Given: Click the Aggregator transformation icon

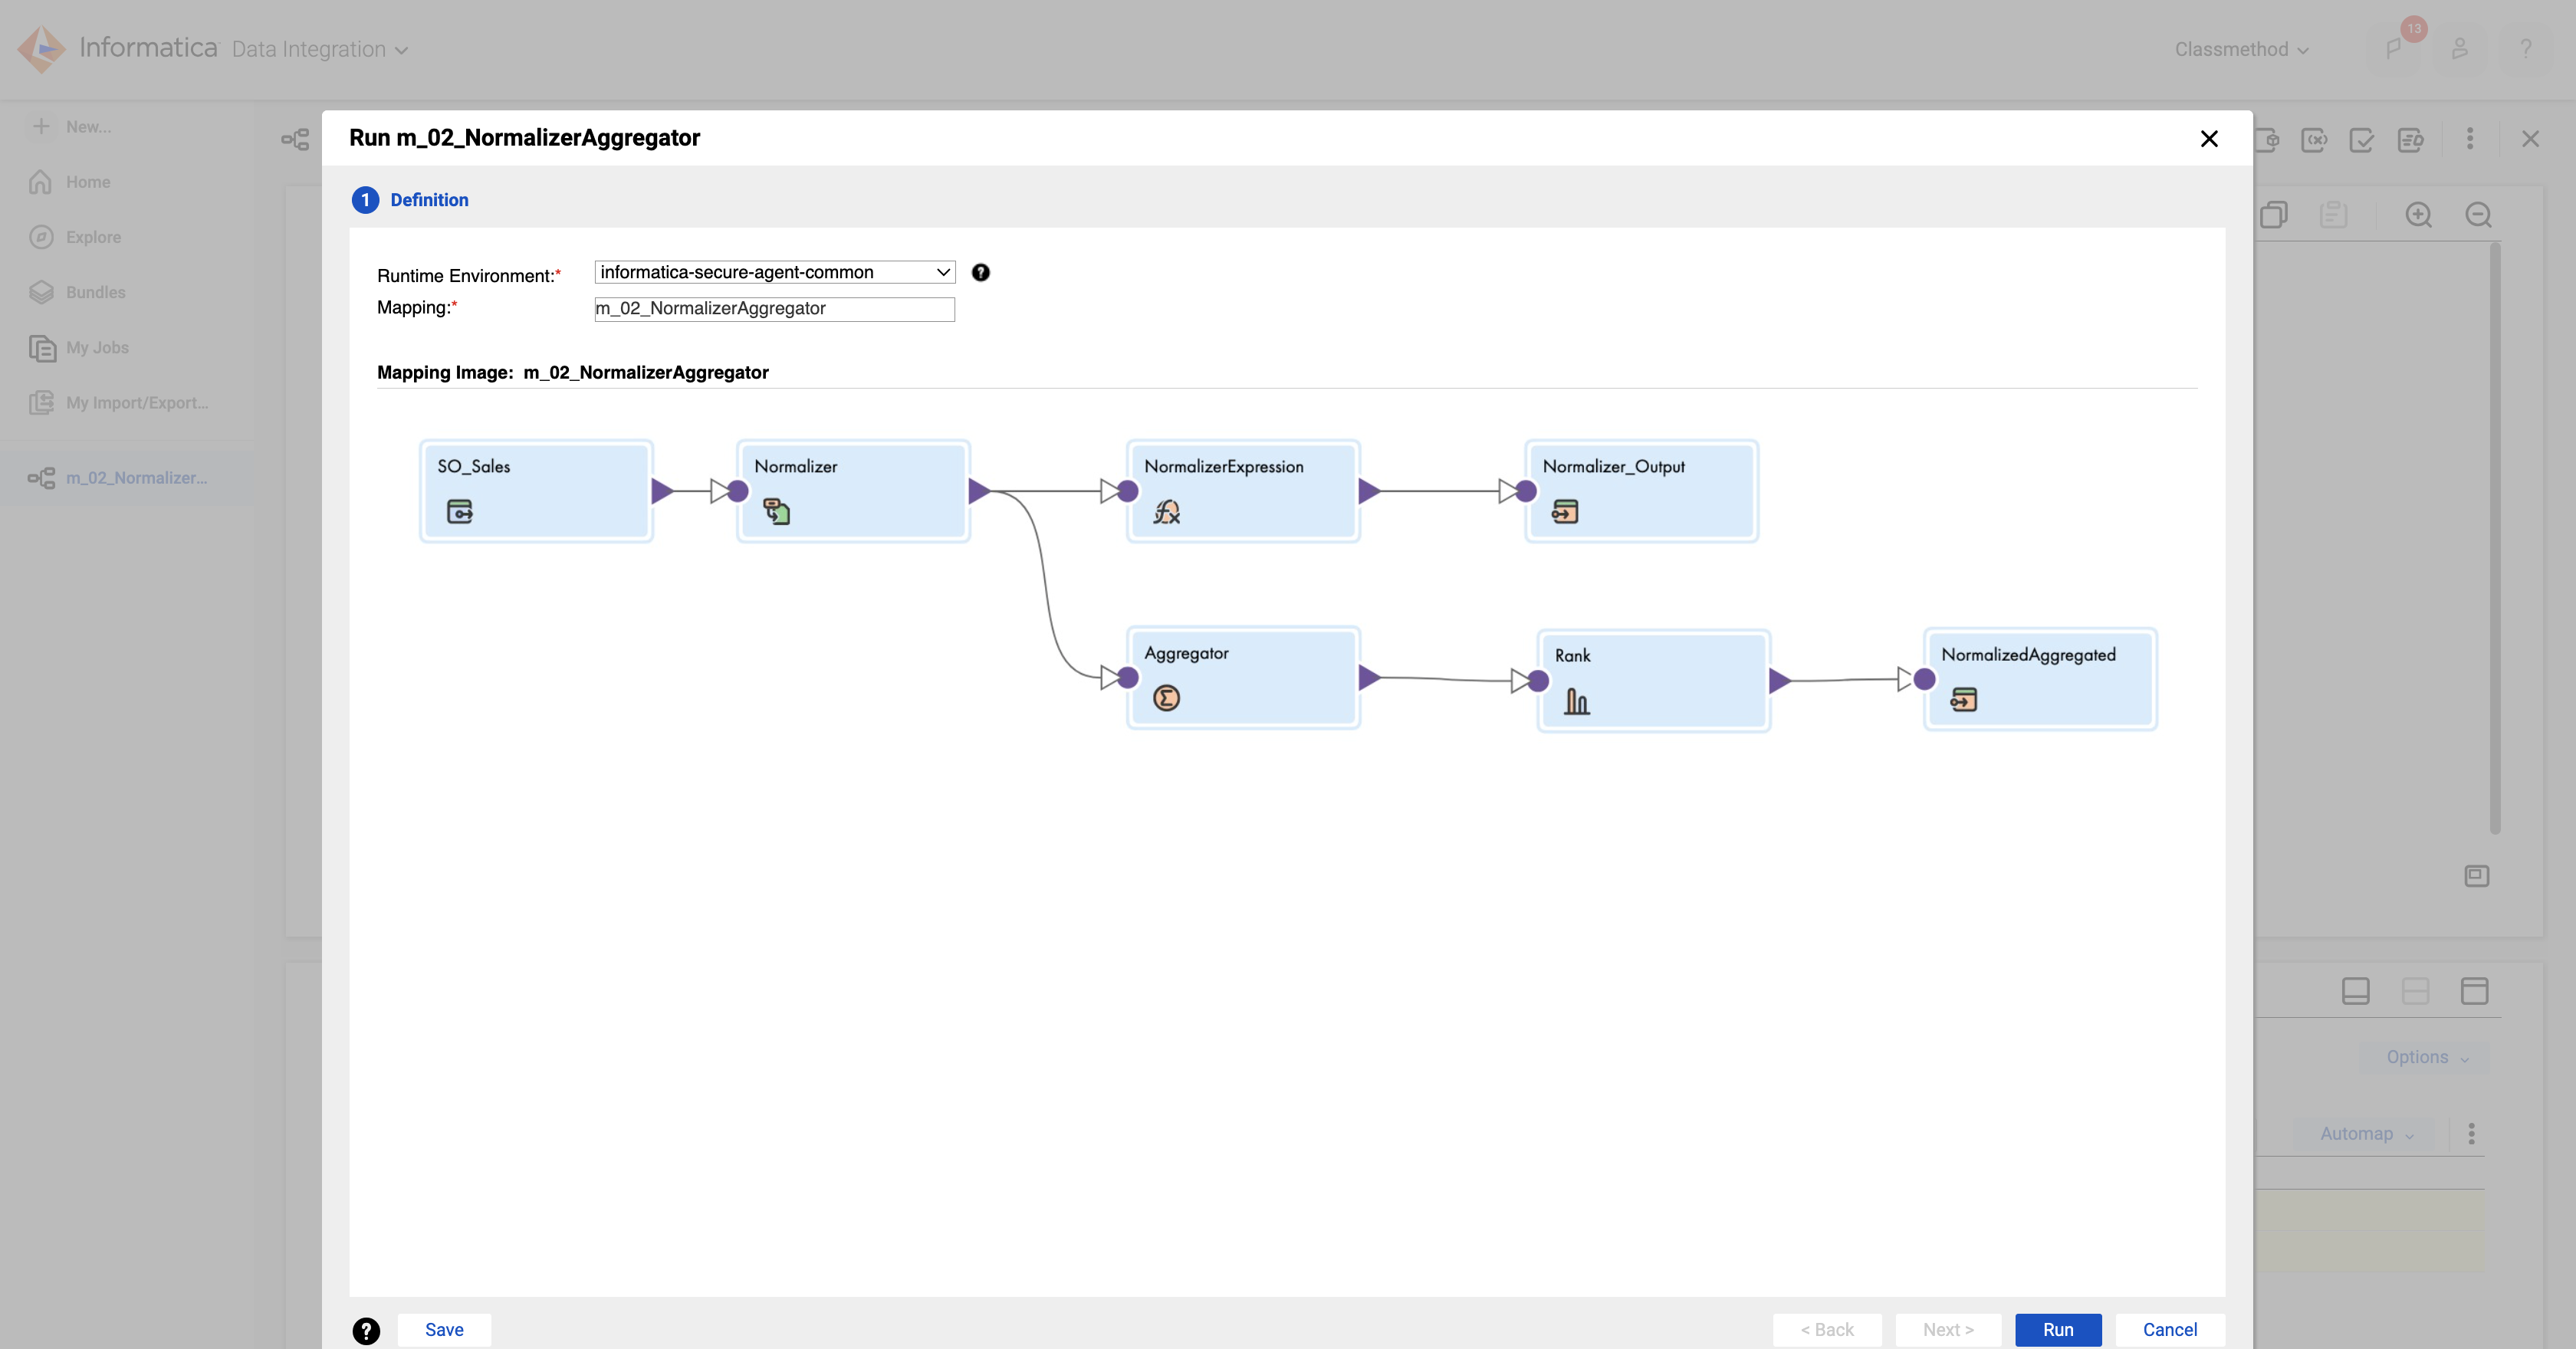Looking at the screenshot, I should (1165, 697).
